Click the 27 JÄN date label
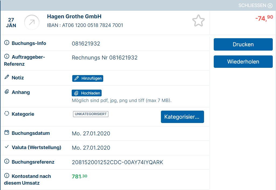 click(11, 23)
